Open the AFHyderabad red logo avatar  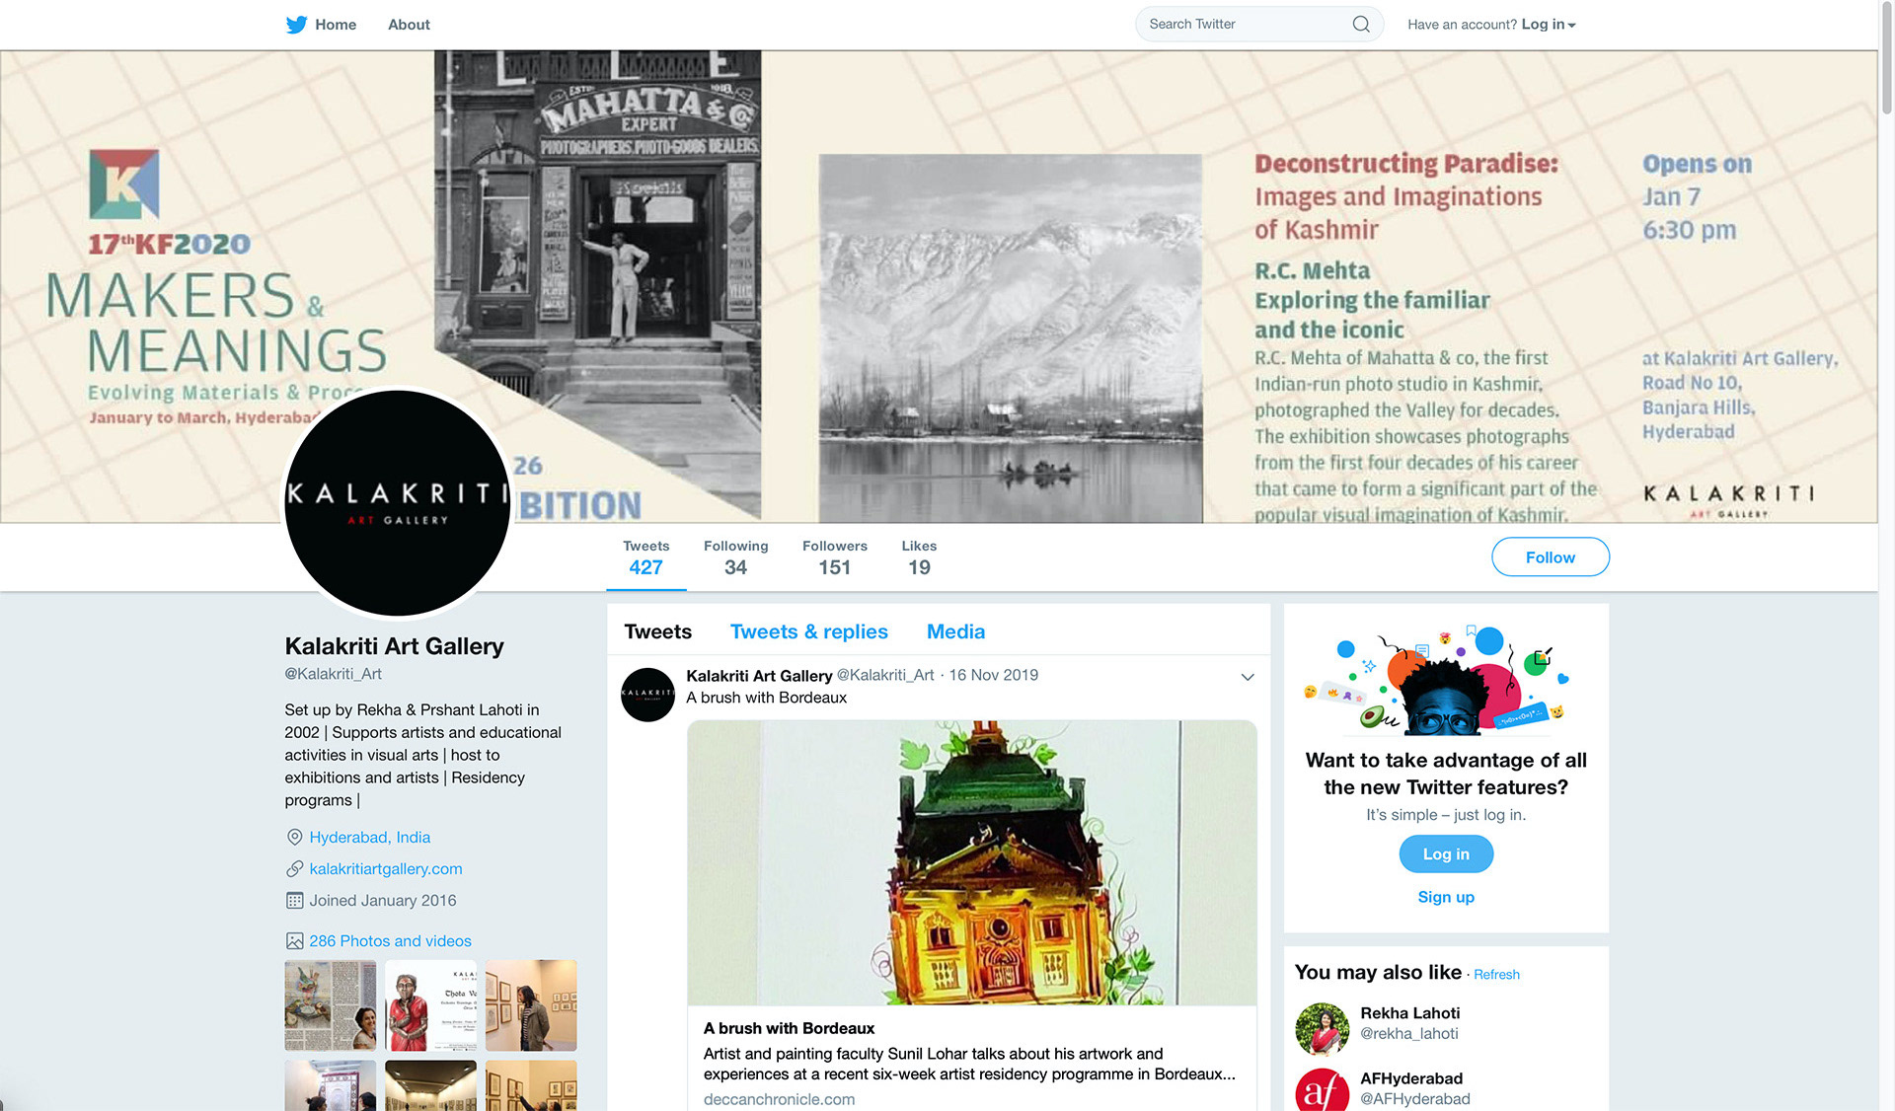pos(1322,1090)
